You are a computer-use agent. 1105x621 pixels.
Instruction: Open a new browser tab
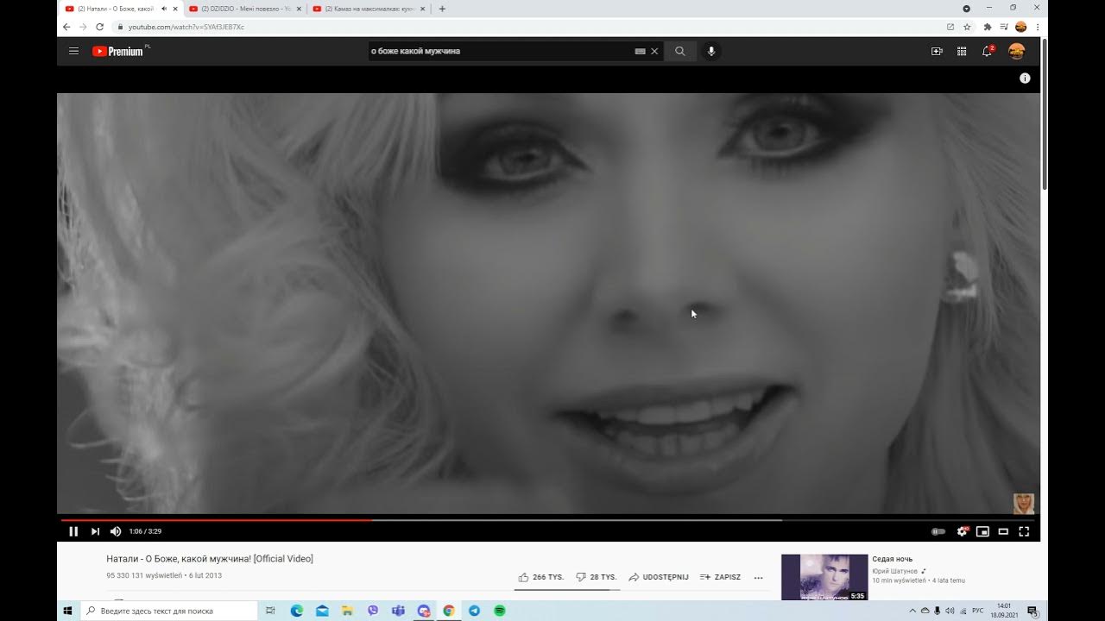point(443,9)
